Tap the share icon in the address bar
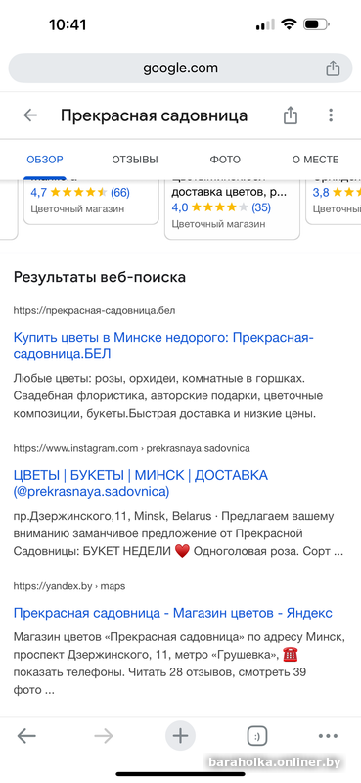The height and width of the screenshot is (783, 361). click(333, 68)
